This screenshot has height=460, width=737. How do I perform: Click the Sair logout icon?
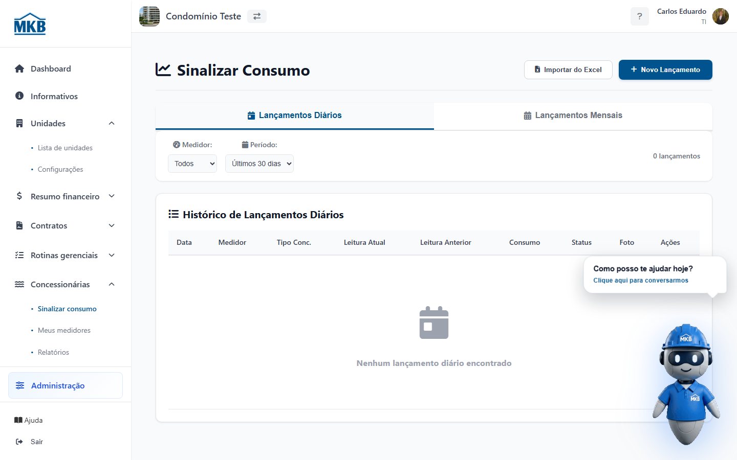[x=19, y=442]
